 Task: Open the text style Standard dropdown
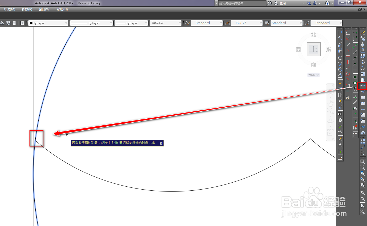point(207,23)
